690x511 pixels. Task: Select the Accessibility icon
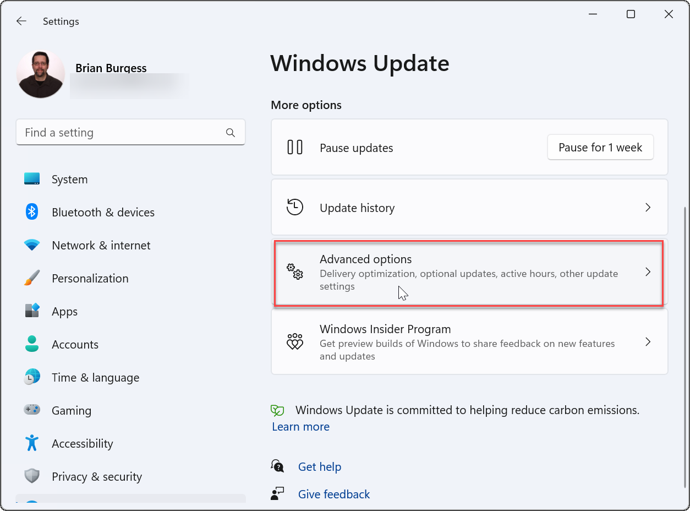tap(32, 443)
